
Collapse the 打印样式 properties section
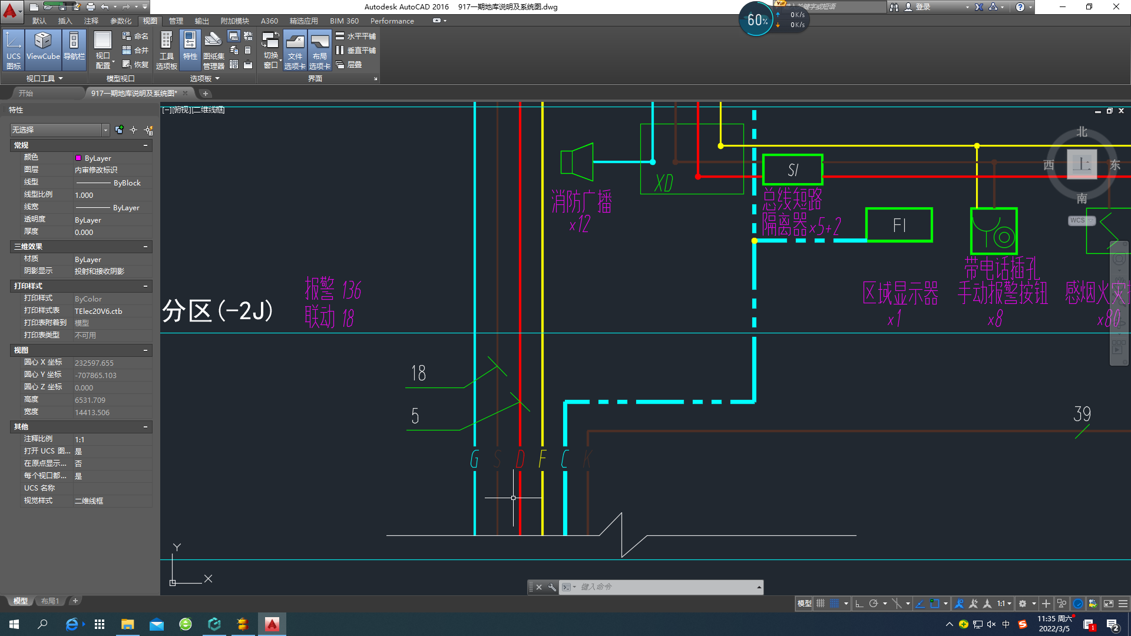click(x=145, y=286)
